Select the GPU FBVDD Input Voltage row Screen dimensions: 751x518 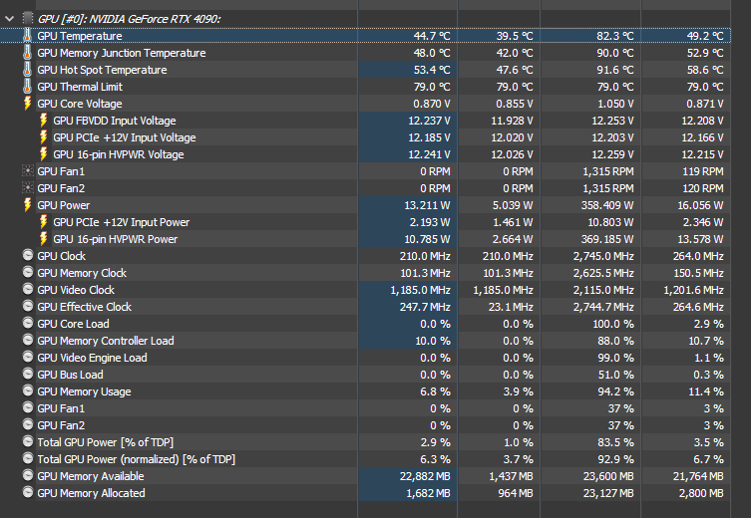click(x=114, y=121)
